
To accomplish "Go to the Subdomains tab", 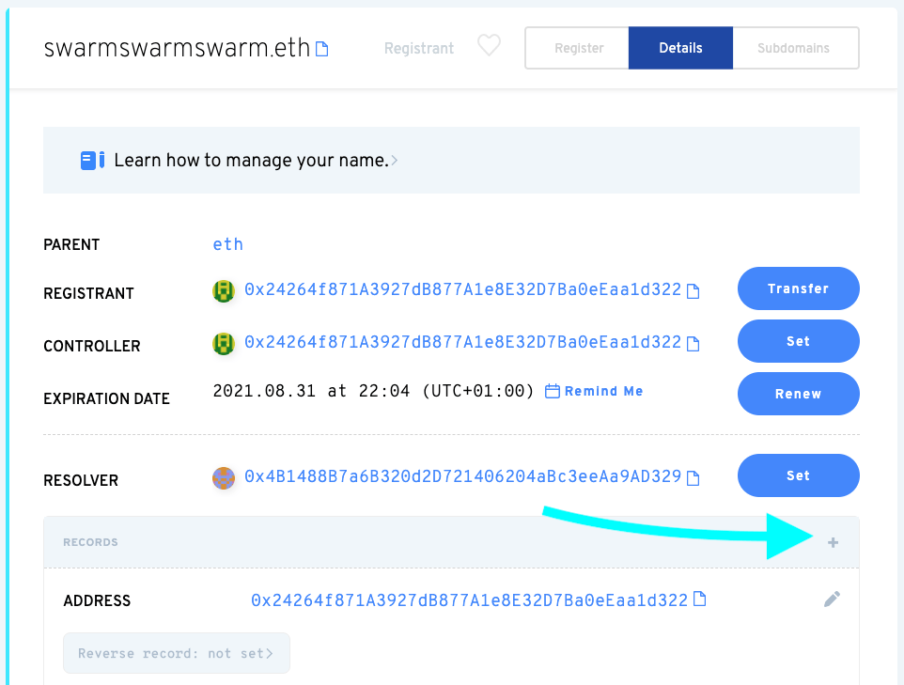I will pos(794,48).
